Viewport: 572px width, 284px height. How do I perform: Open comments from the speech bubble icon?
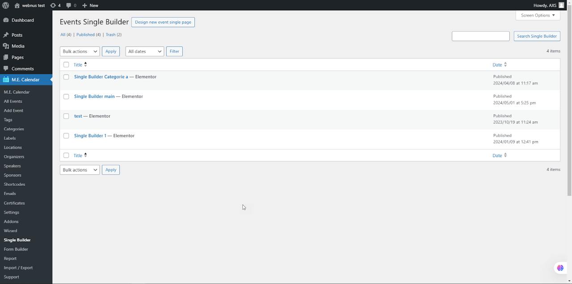pyautogui.click(x=69, y=5)
